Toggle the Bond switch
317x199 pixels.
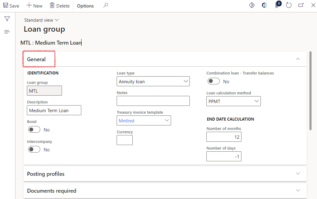tap(34, 130)
